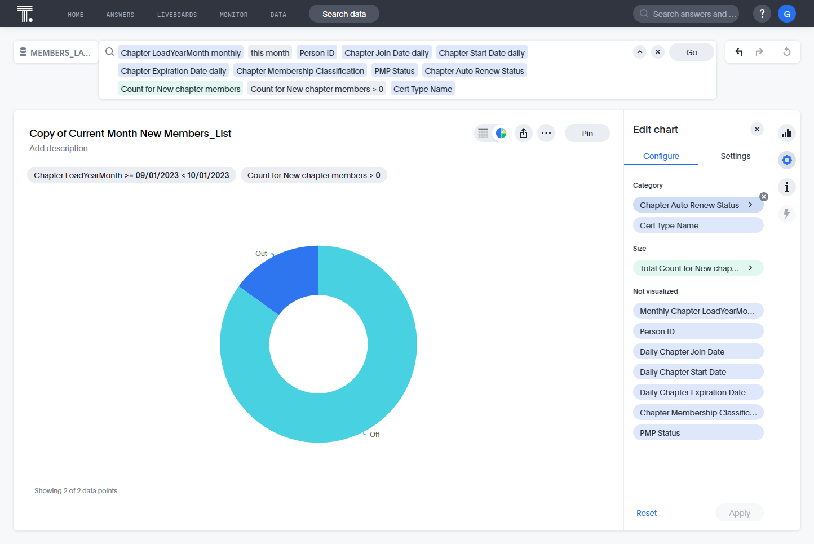This screenshot has width=814, height=544.
Task: Open the help question mark icon
Action: pyautogui.click(x=762, y=14)
